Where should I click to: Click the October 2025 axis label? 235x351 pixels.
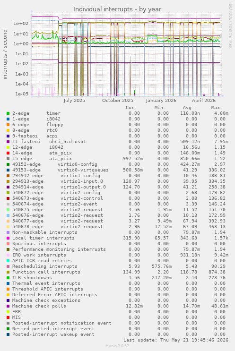(x=118, y=101)
